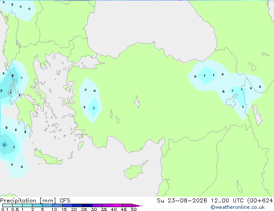The height and width of the screenshot is (211, 274).
Task: Click the legend label "10"
Action: pos(54,209)
